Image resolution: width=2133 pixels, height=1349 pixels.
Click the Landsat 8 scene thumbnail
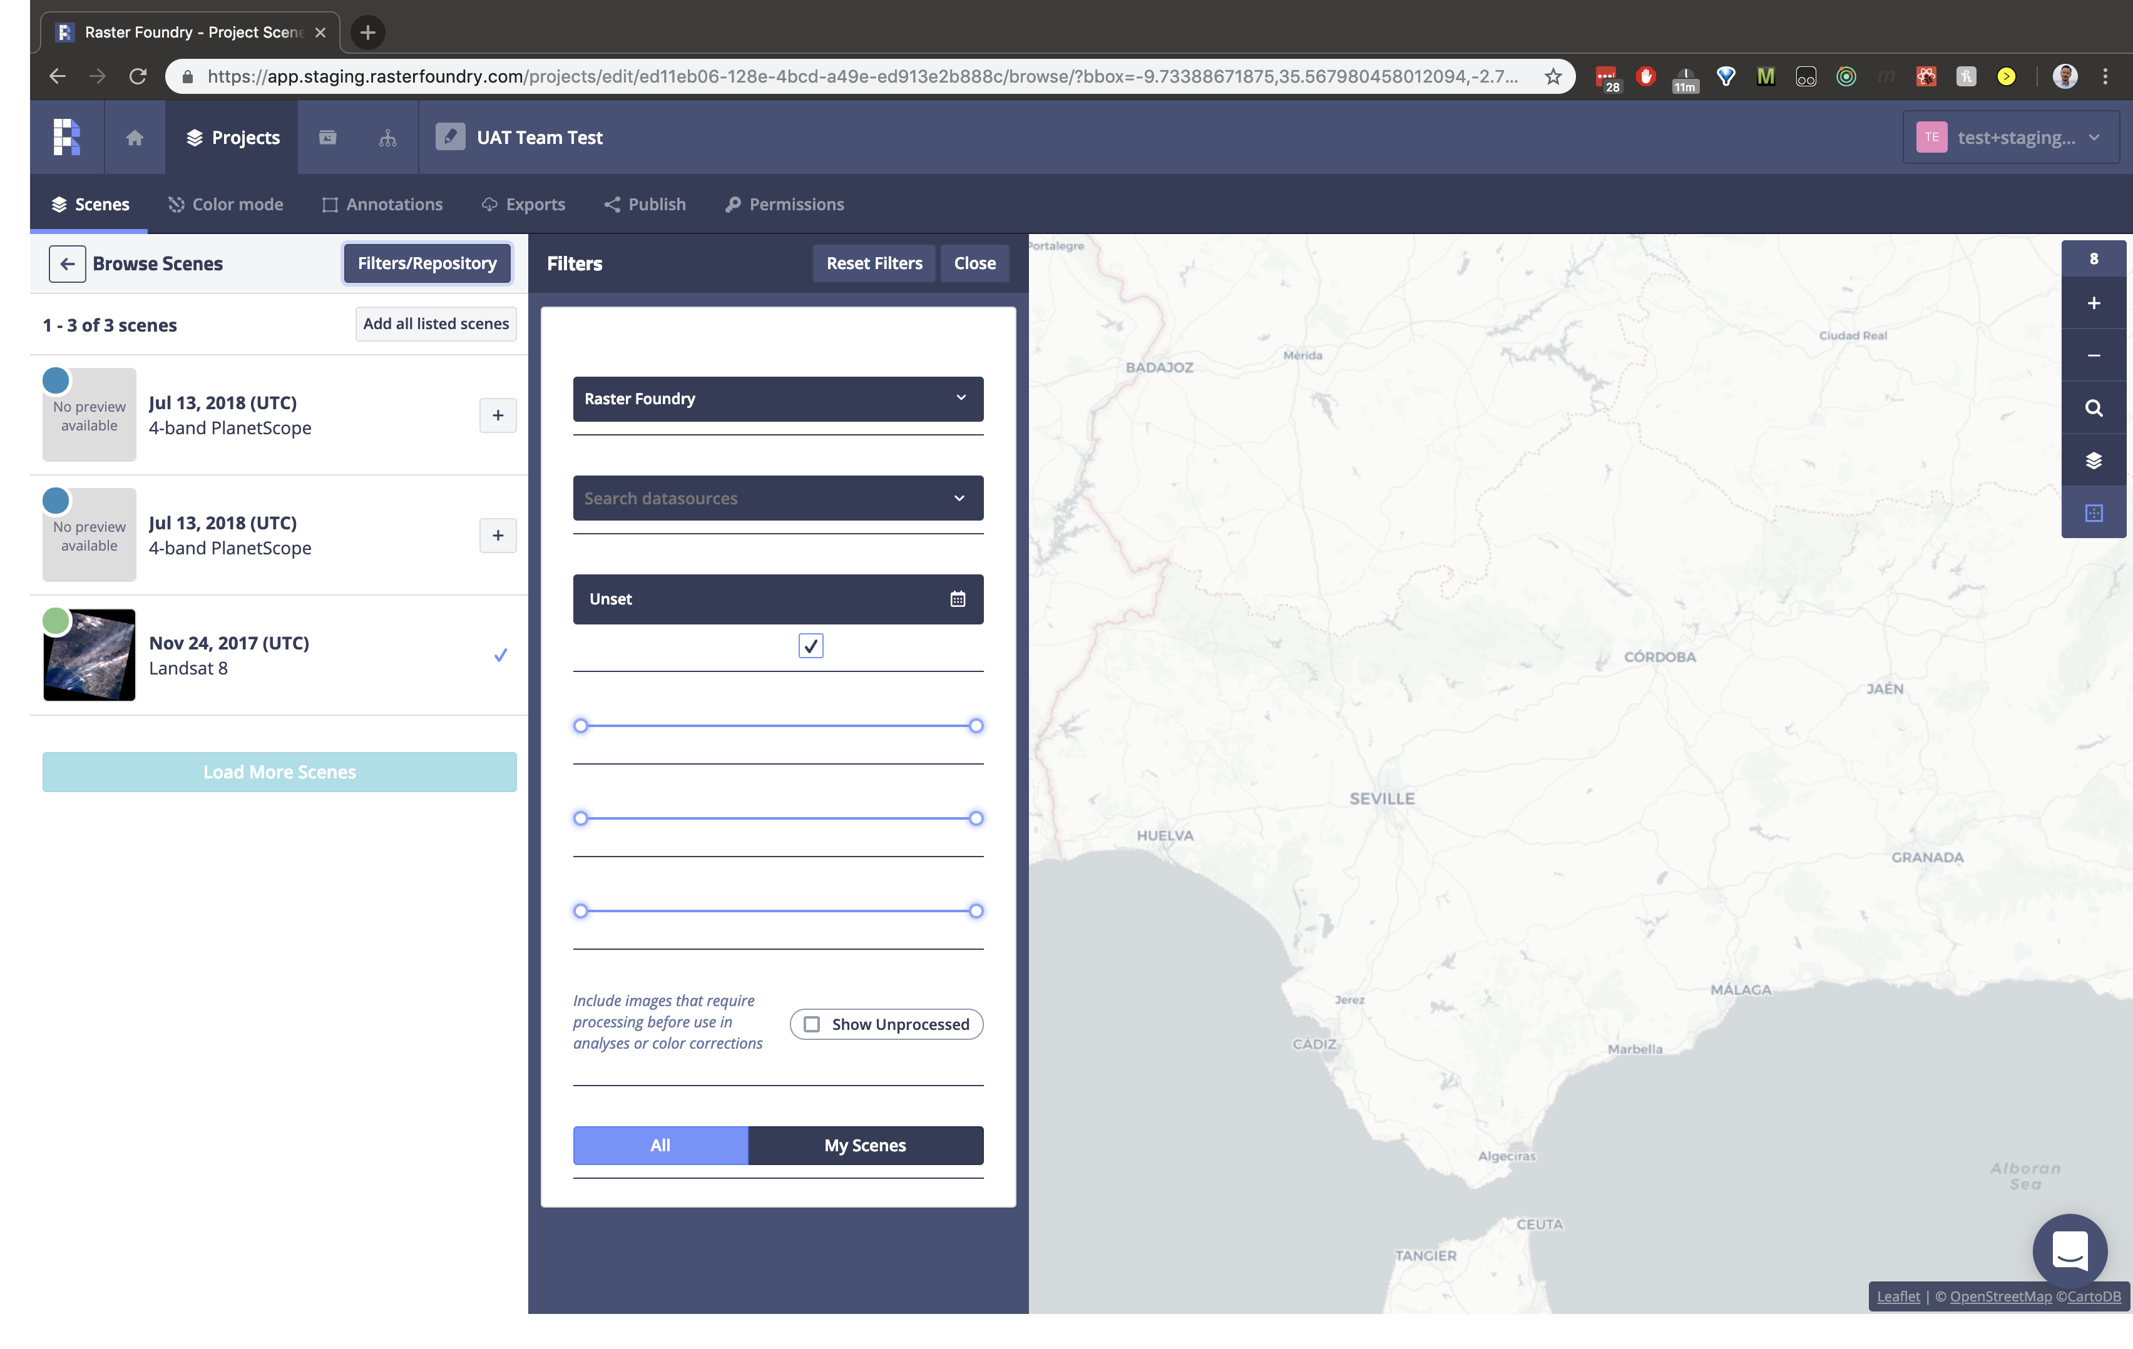[x=90, y=654]
